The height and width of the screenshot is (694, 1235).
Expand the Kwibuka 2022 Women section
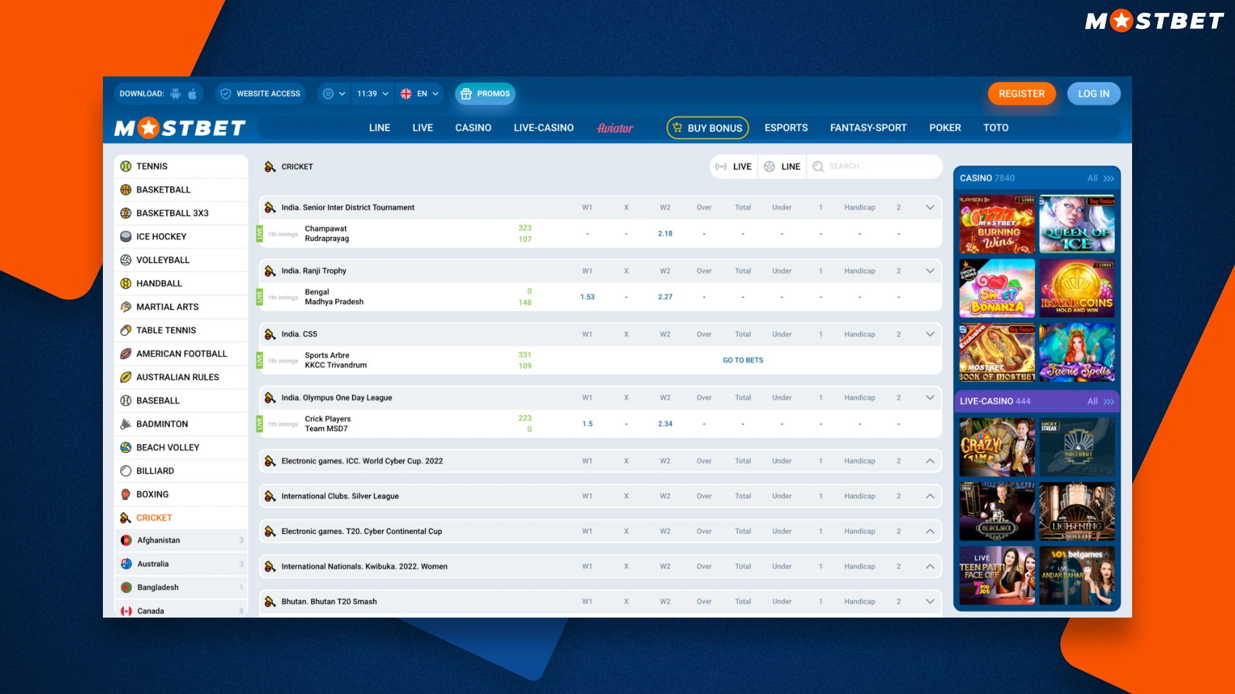pyautogui.click(x=930, y=567)
